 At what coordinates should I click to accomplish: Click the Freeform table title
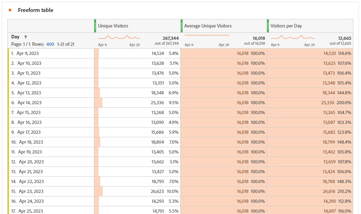coord(36,10)
